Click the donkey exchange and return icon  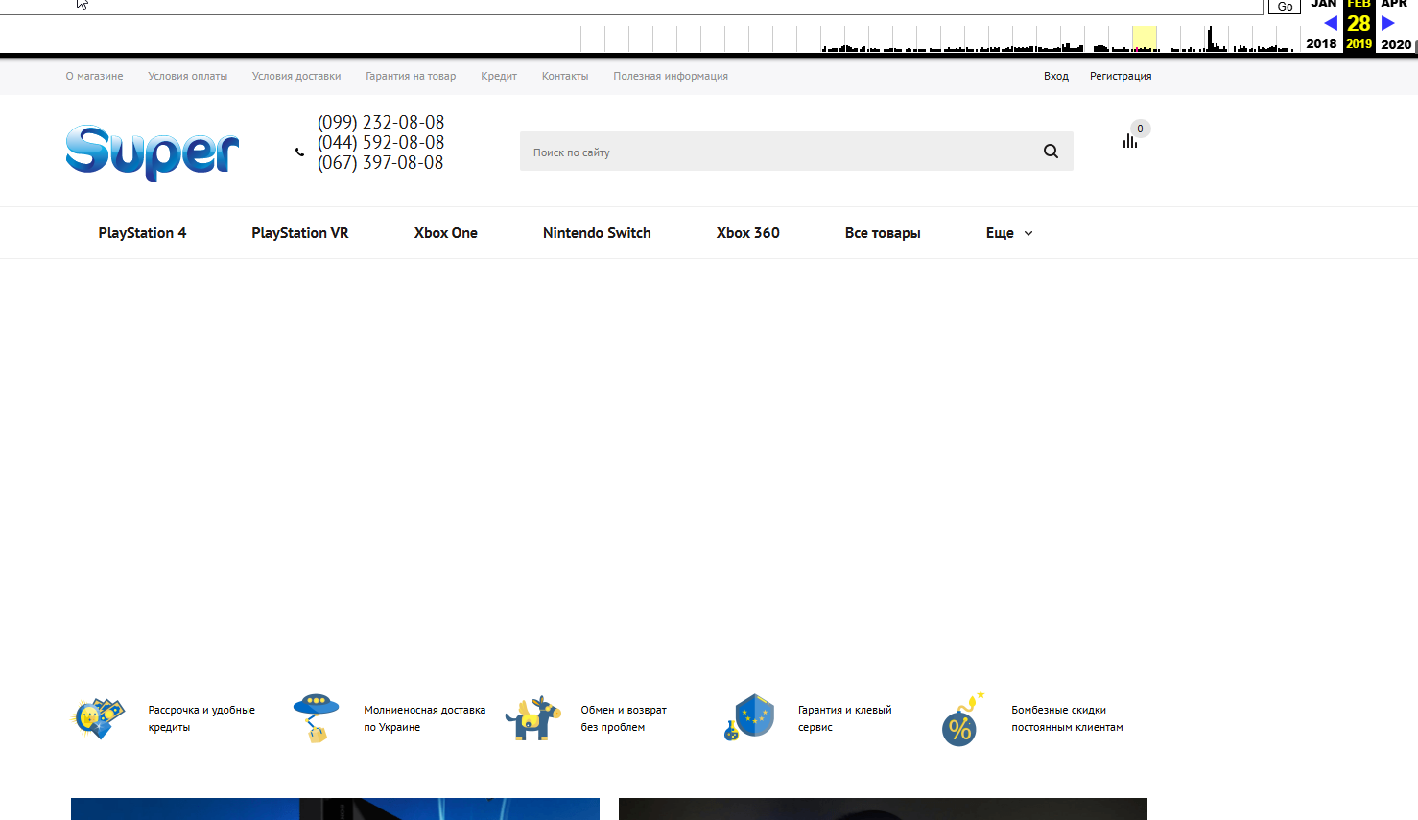pyautogui.click(x=532, y=718)
